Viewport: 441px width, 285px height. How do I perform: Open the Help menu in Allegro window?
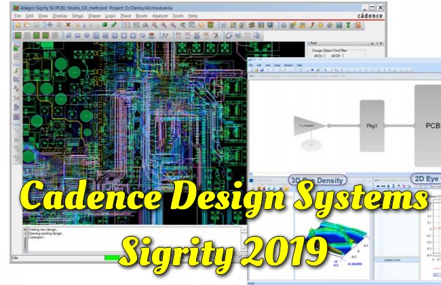click(x=193, y=16)
